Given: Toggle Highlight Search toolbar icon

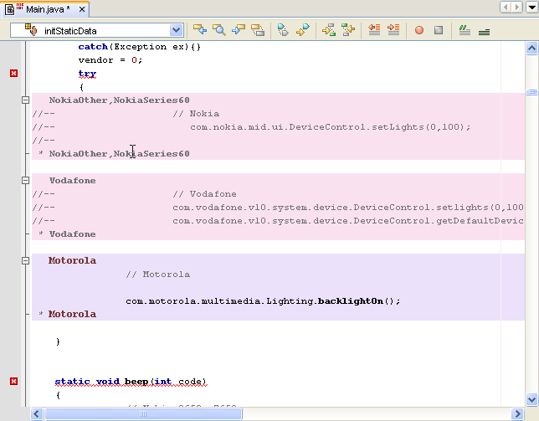Looking at the screenshot, I should (258, 30).
